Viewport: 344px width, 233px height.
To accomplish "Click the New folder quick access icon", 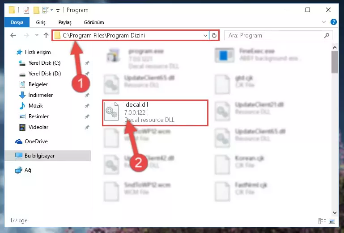I will [x=36, y=10].
